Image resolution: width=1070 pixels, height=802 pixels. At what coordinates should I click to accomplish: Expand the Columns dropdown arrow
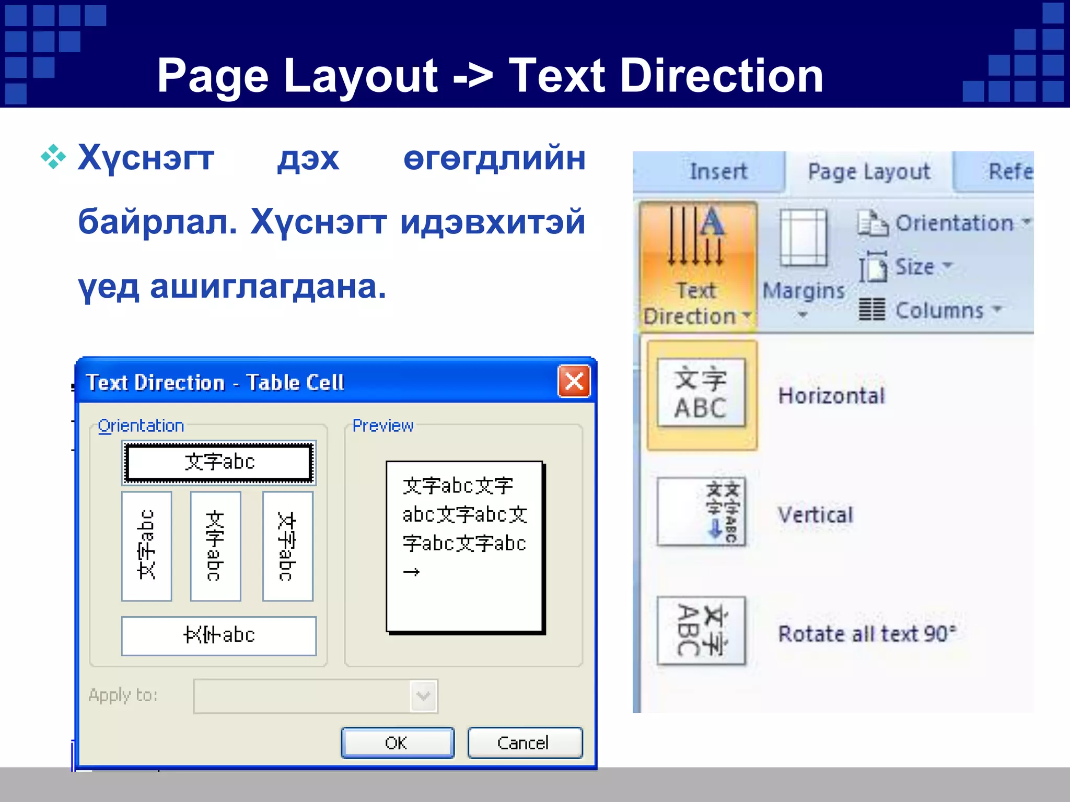point(997,309)
